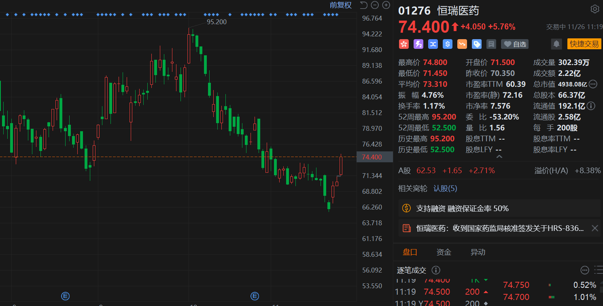Image resolution: width=603 pixels, height=306 pixels.
Task: Click the list view icon near 逐笔成交
Action: [x=599, y=270]
